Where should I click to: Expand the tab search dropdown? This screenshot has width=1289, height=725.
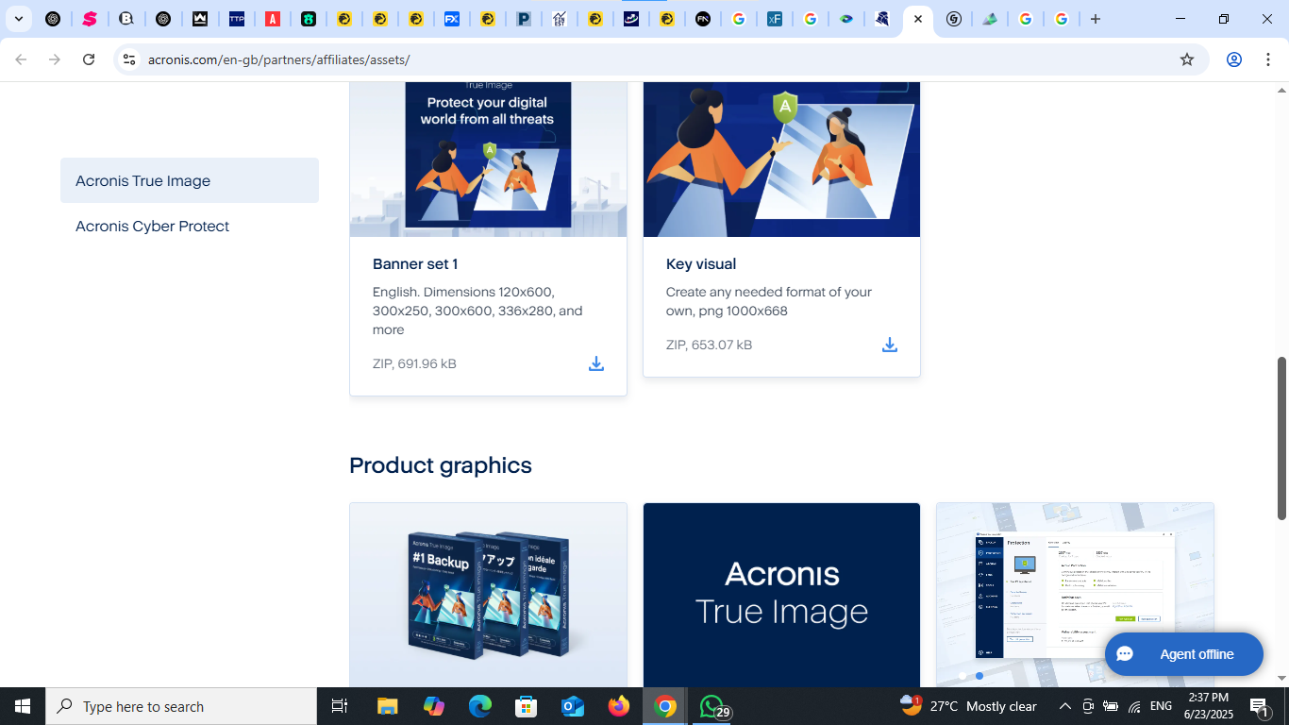point(18,19)
